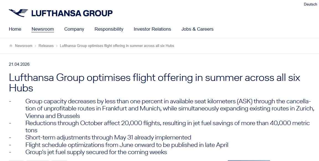Navigate to Jobs & Careers

click(197, 29)
